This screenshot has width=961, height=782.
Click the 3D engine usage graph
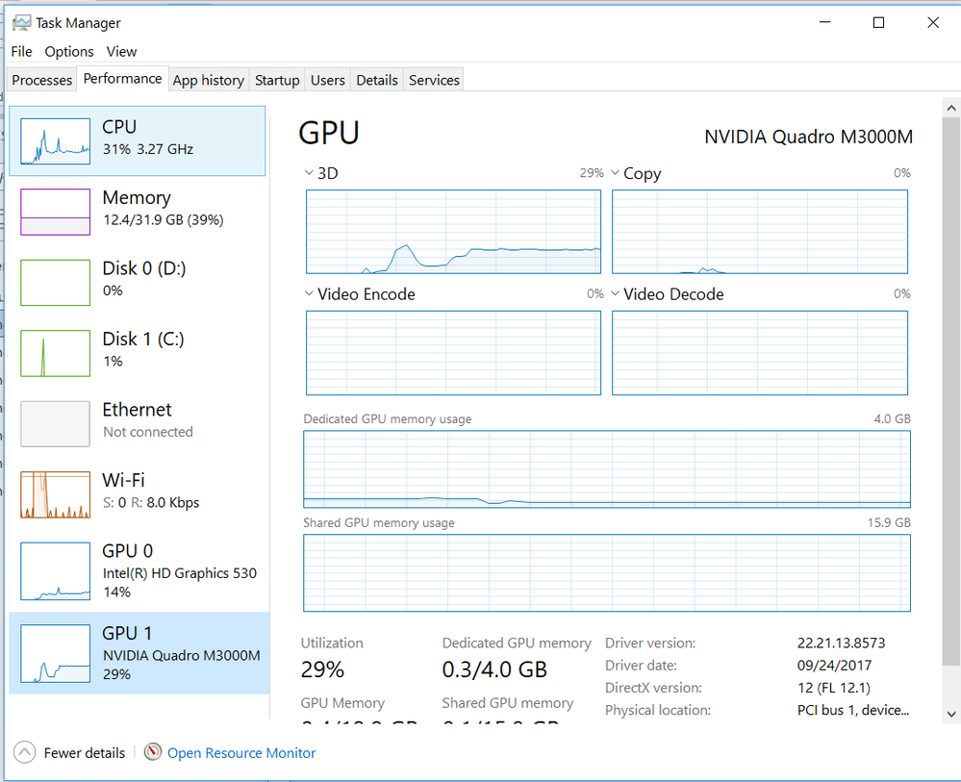[x=453, y=232]
